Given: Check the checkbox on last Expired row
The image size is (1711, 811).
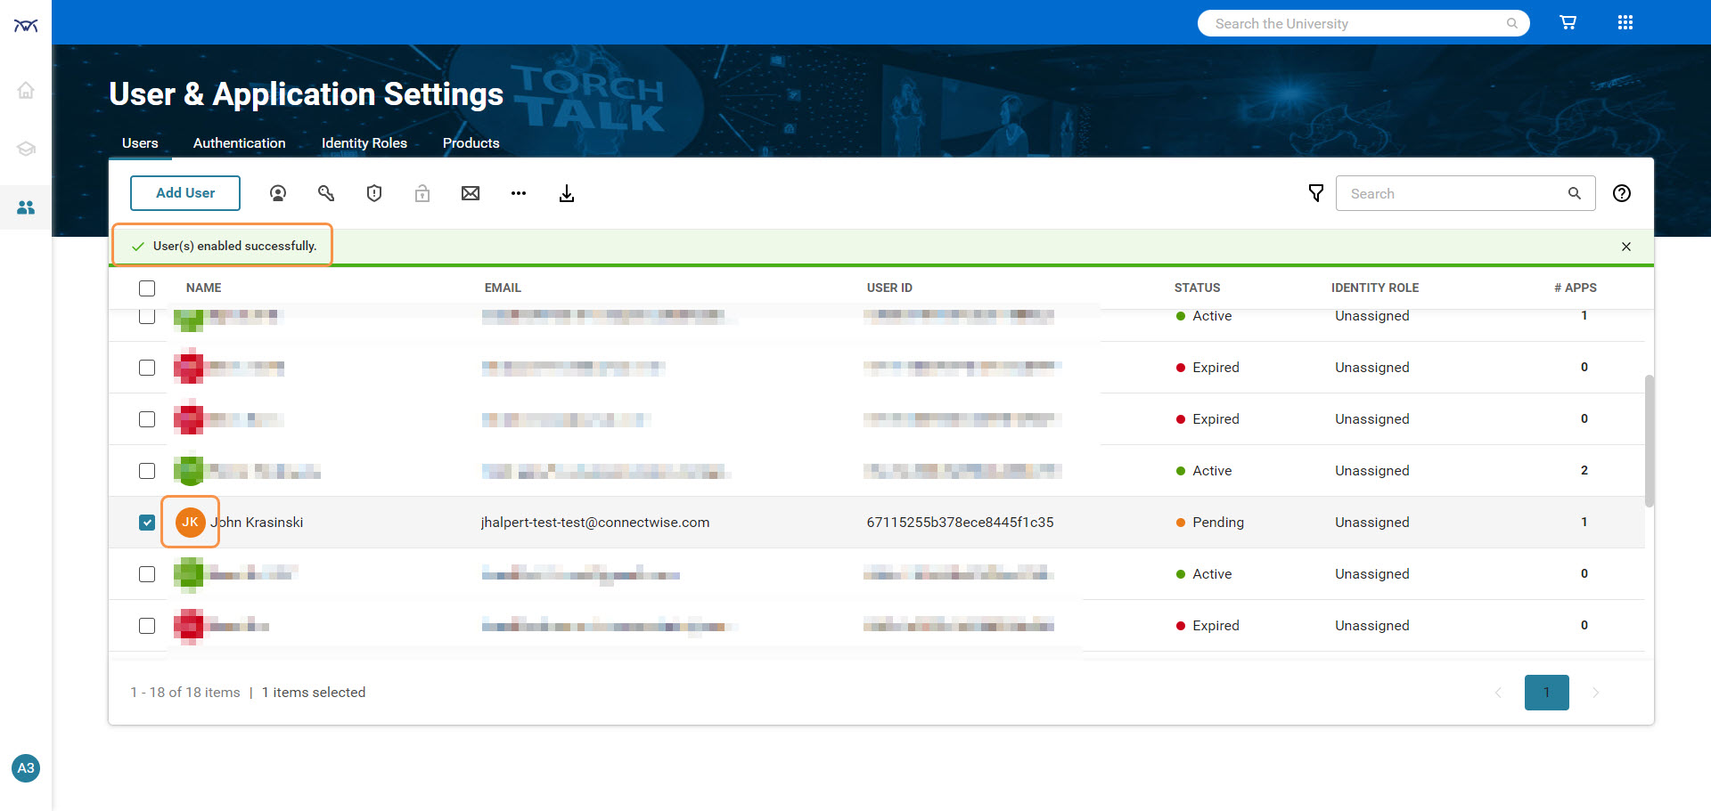Looking at the screenshot, I should (x=147, y=626).
